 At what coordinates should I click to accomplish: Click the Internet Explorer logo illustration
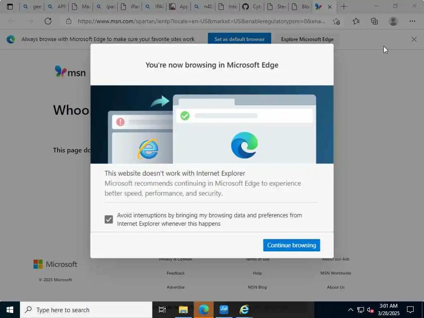[148, 149]
